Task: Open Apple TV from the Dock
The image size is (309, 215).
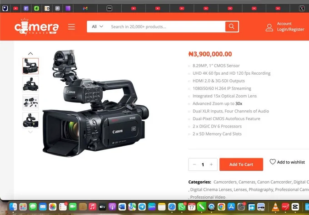Action: (103, 207)
